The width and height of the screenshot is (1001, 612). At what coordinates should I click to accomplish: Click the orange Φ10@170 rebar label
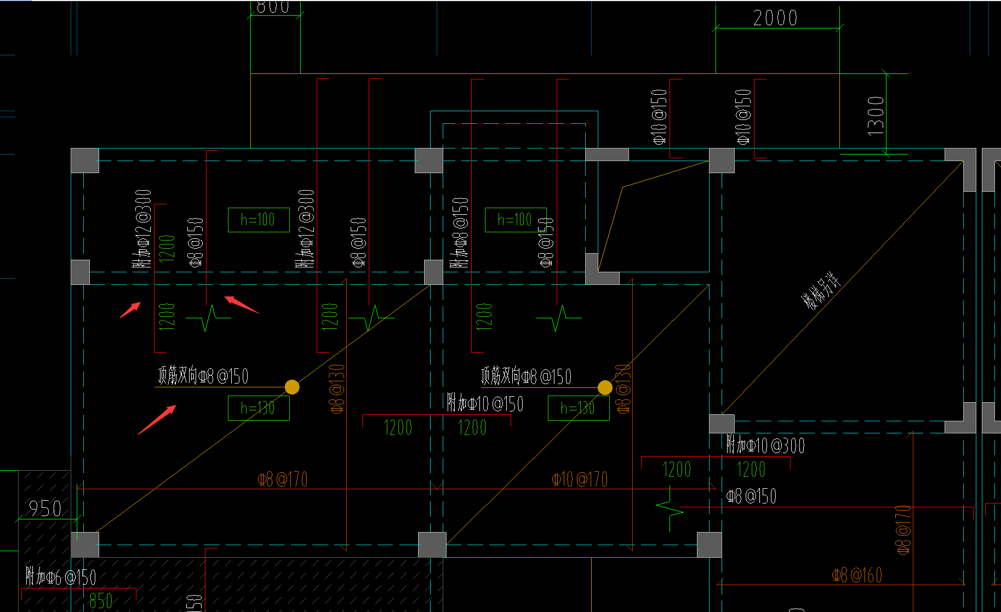point(580,479)
